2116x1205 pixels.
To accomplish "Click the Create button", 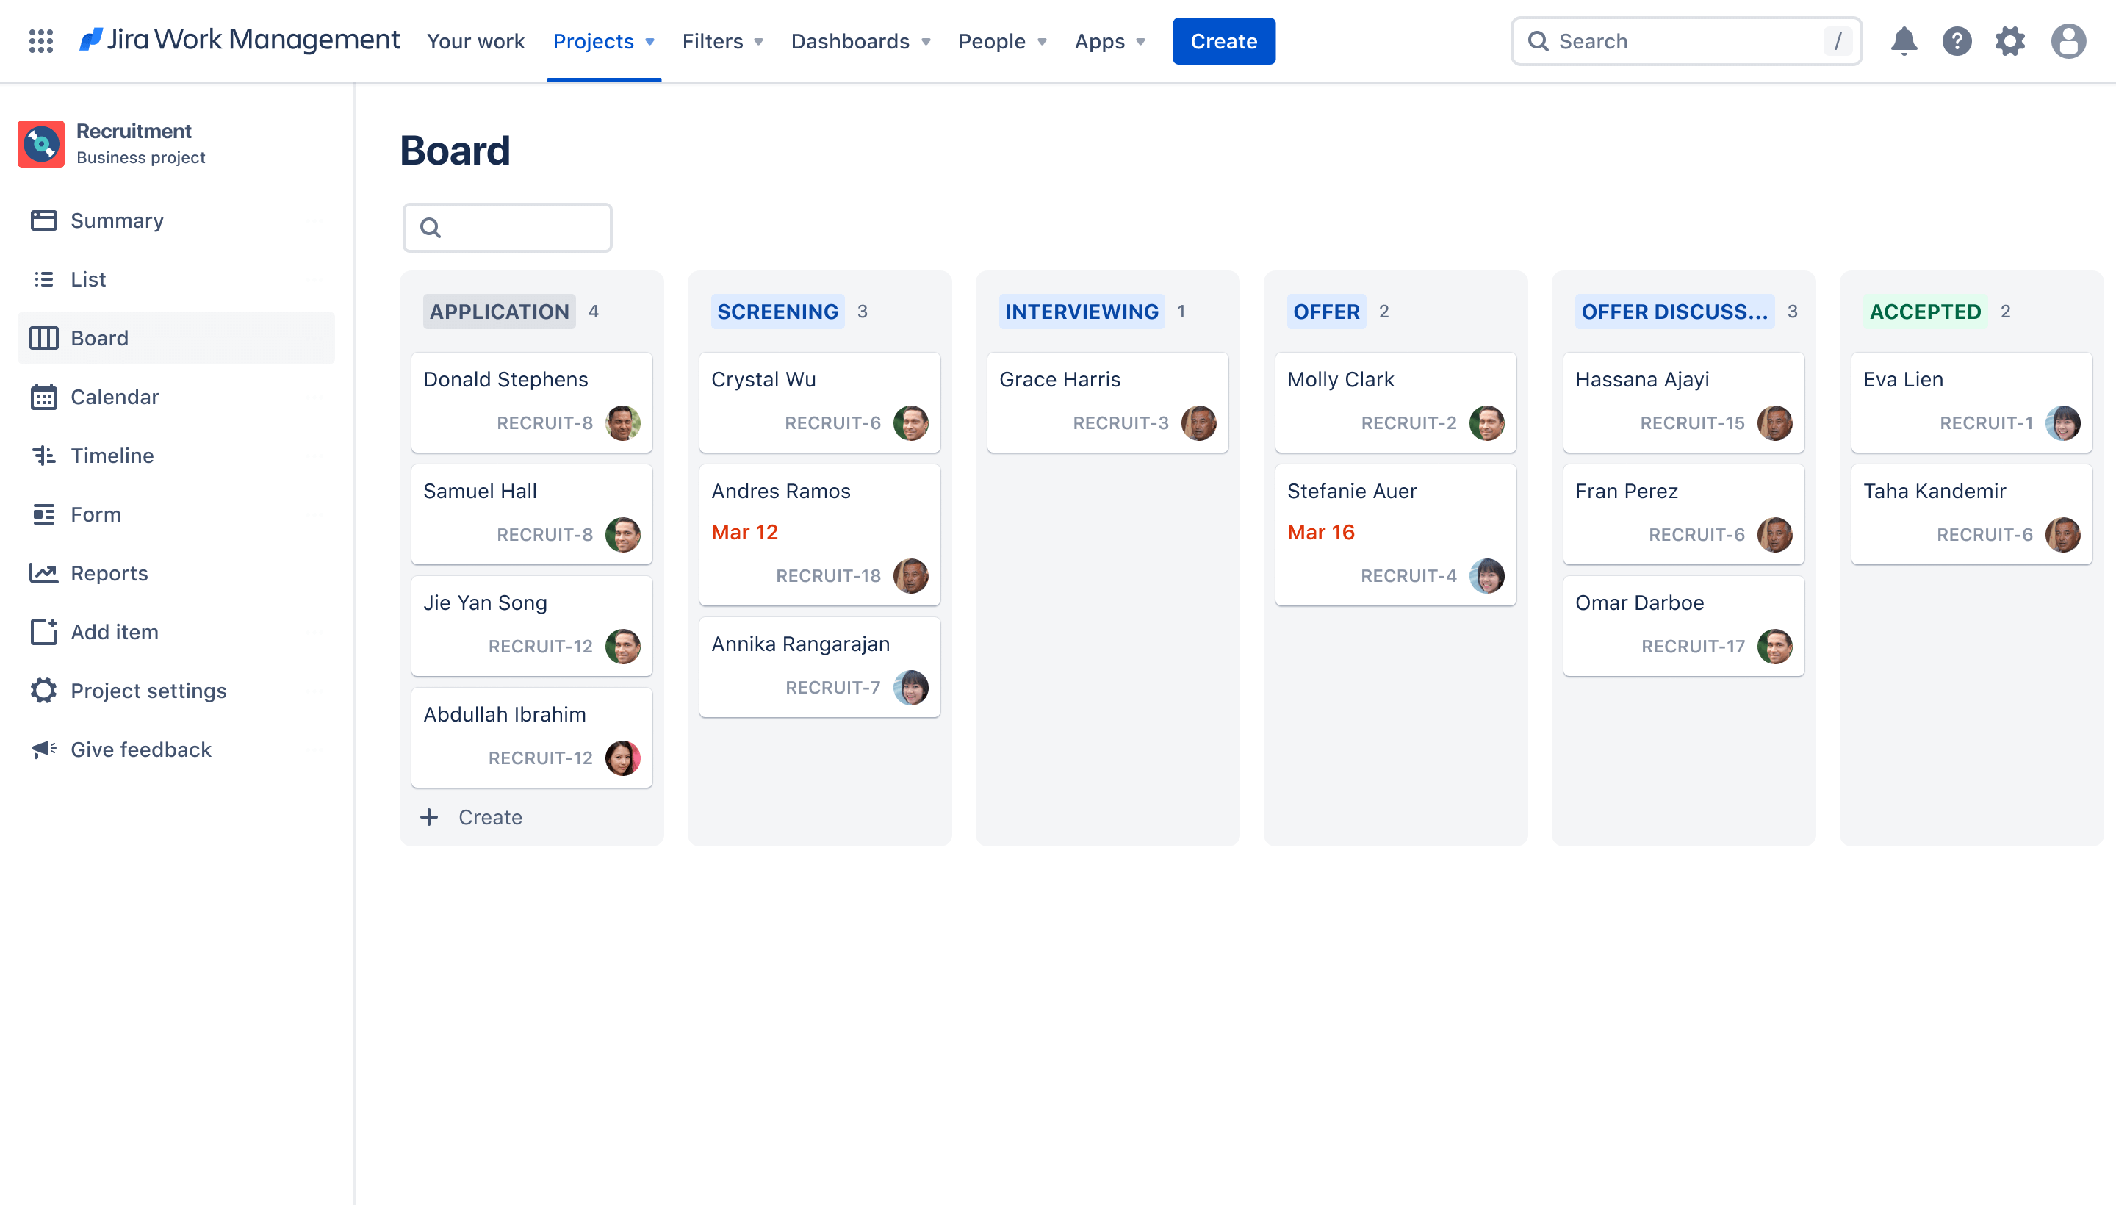I will tap(1223, 40).
